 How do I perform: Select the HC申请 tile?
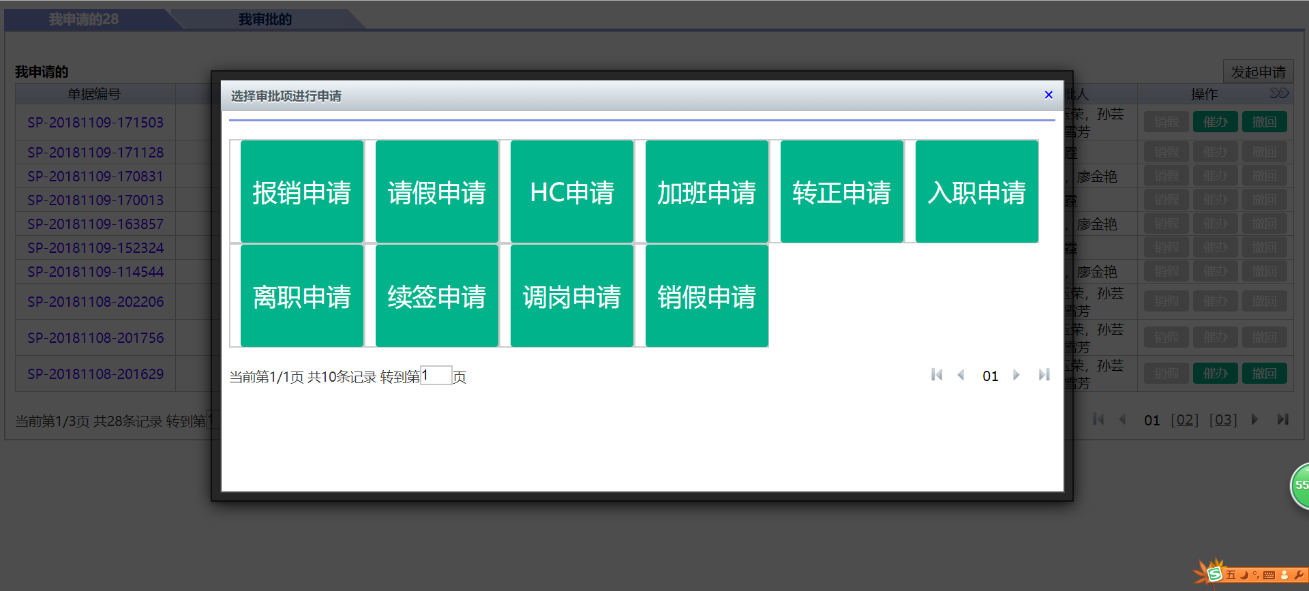pos(572,192)
